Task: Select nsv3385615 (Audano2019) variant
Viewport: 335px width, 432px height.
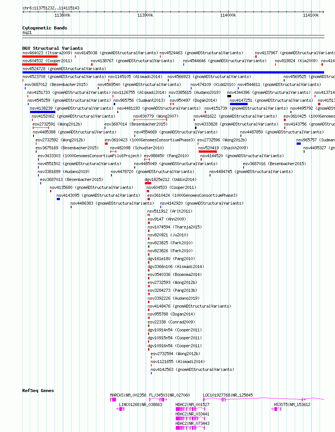Action: [195, 93]
